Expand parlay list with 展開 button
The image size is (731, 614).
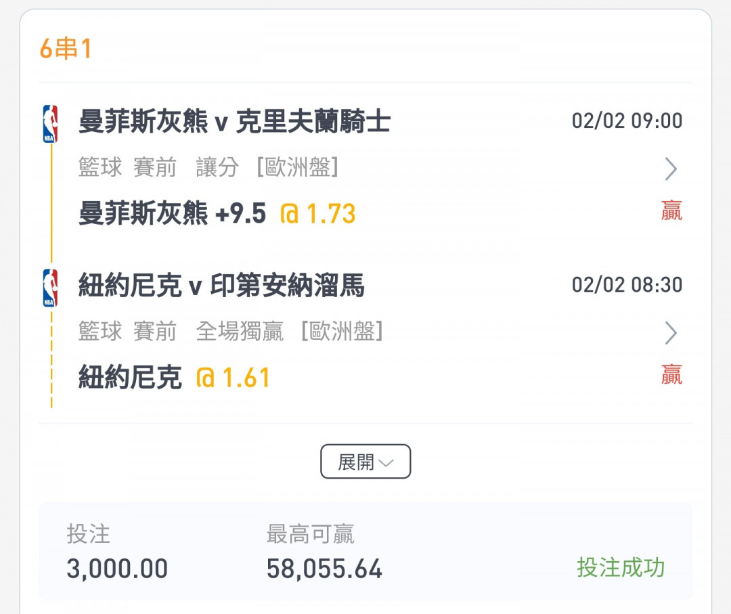point(365,462)
